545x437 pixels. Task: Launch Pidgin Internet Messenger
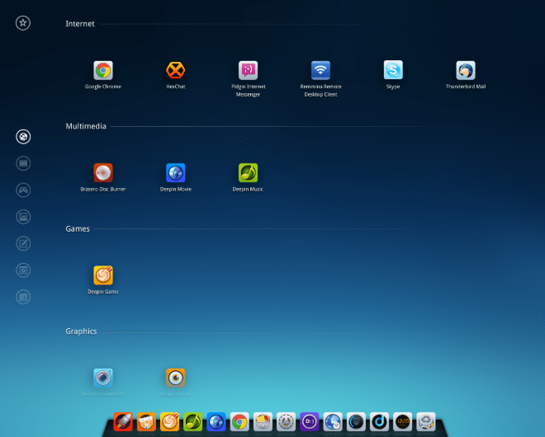point(249,70)
